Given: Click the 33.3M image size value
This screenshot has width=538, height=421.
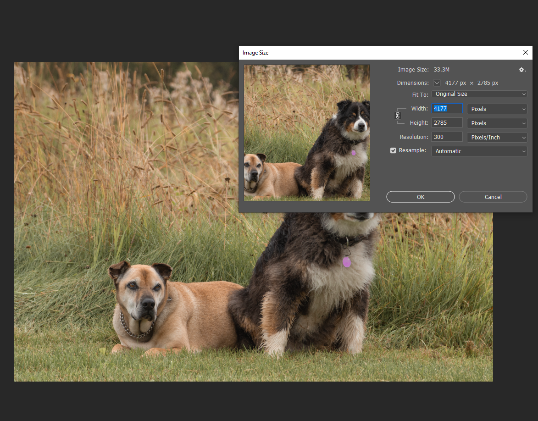Looking at the screenshot, I should pos(441,70).
